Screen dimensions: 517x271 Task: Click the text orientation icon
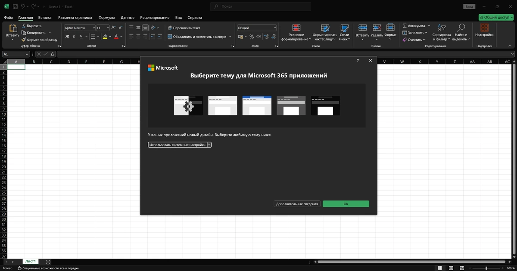[154, 28]
